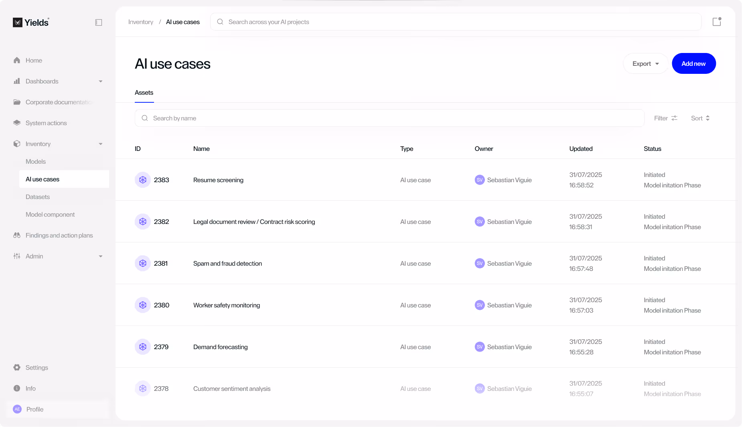Click the SV avatar in the Spam and fraud detection row
This screenshot has width=742, height=427.
(480, 263)
